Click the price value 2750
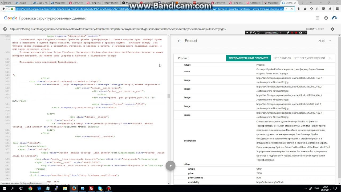Screen dimensions: 341x192 click(259, 173)
